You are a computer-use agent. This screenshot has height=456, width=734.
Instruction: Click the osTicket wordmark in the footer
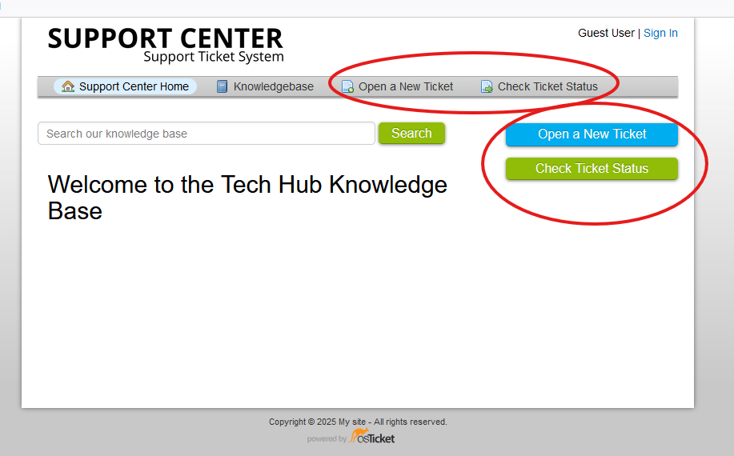(381, 438)
